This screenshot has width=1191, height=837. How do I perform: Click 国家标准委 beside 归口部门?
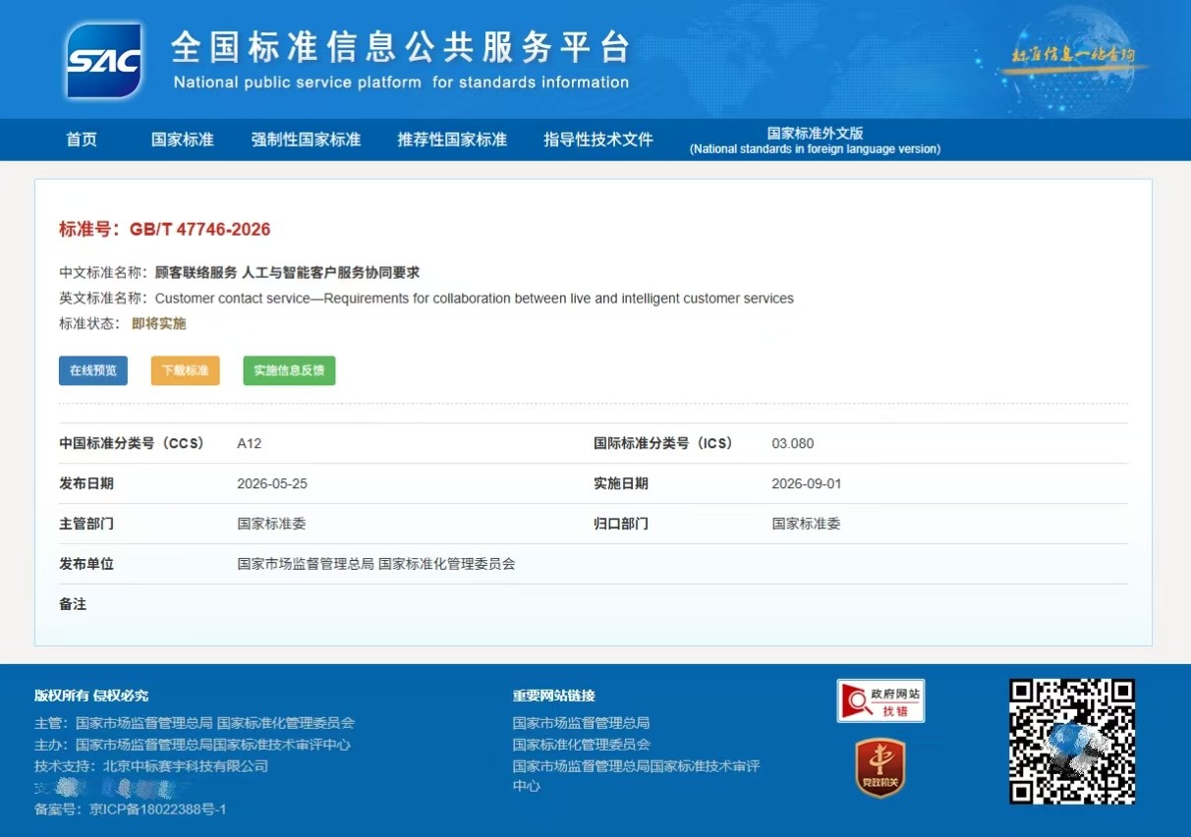coord(806,524)
